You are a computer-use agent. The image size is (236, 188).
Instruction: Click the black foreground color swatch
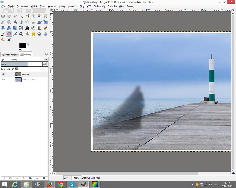23,46
